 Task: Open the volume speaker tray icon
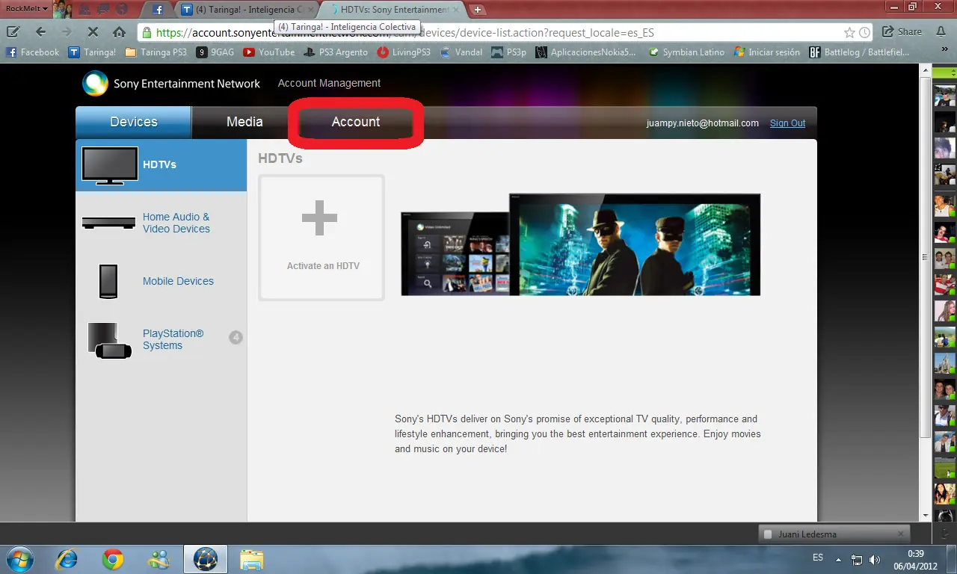pyautogui.click(x=875, y=560)
